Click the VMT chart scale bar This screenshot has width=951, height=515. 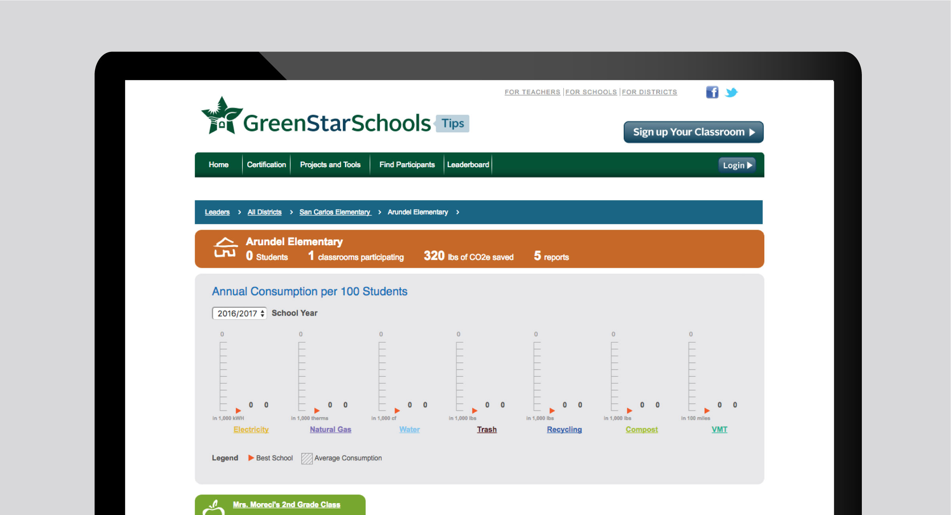coord(692,376)
